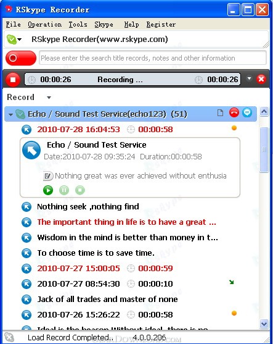This screenshot has width=273, height=344.
Task: Click the elapsed timer clock icon 00:00:26
Action: click(x=32, y=80)
